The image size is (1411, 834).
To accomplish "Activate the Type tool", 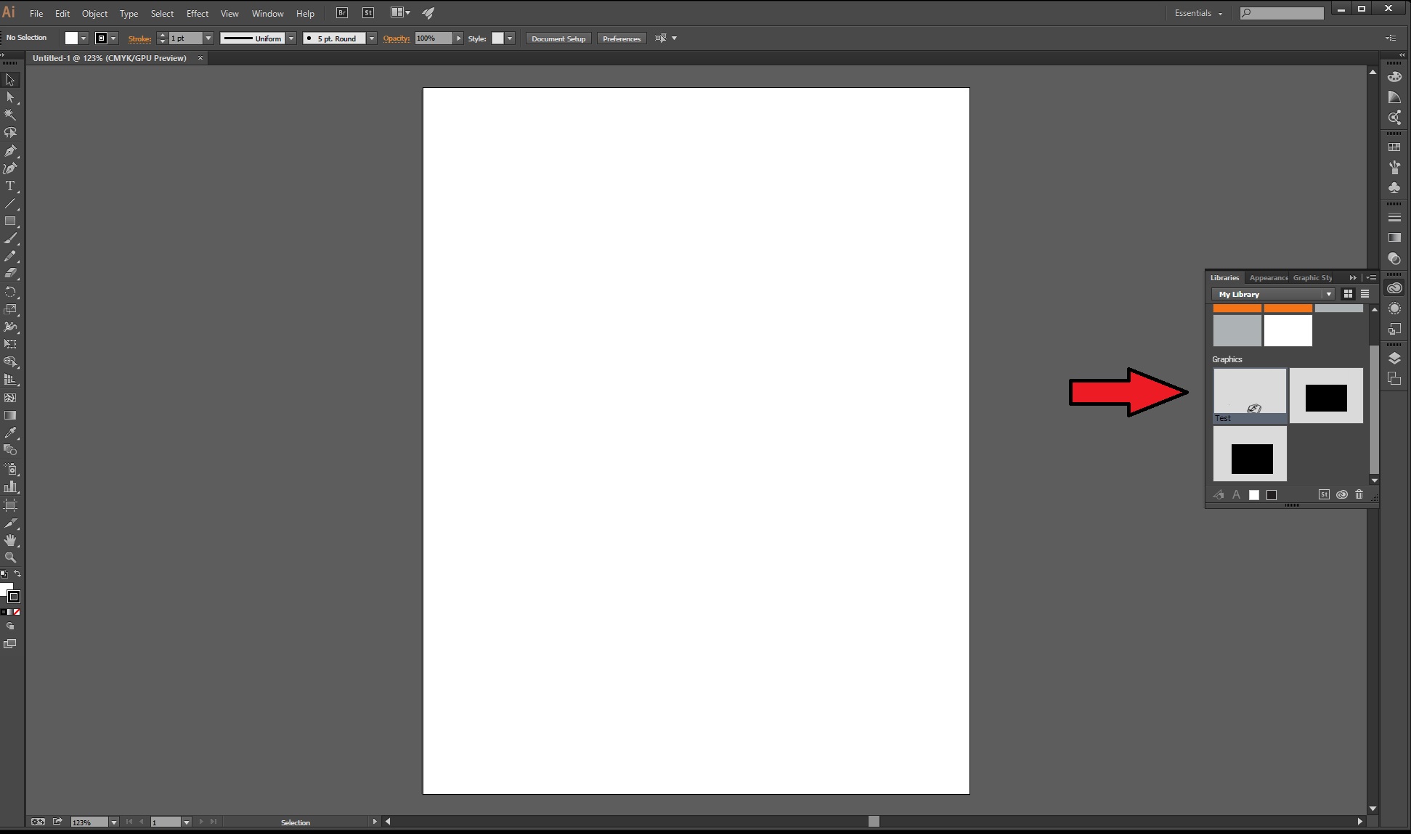I will pos(10,186).
